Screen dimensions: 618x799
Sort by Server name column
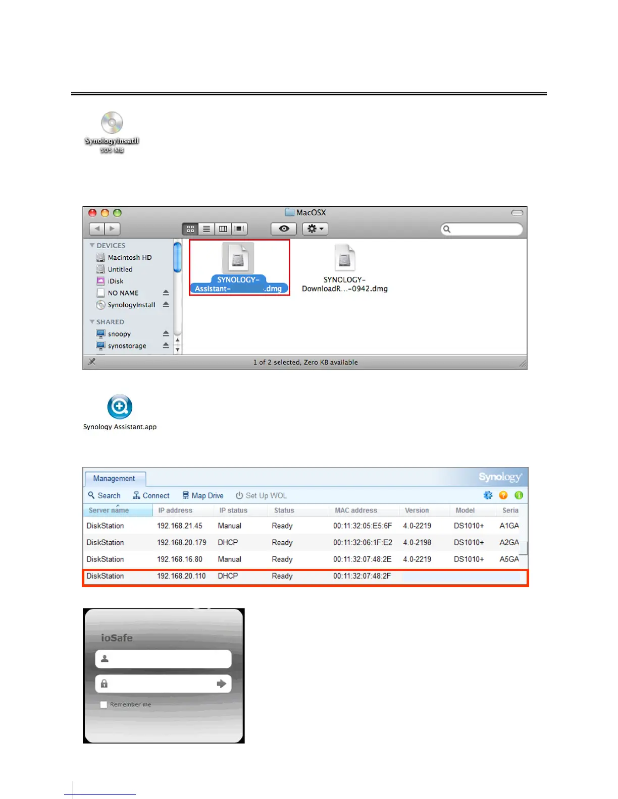tap(118, 510)
